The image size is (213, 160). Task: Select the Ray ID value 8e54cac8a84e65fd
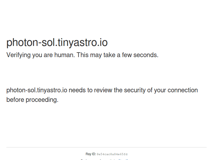112,154
